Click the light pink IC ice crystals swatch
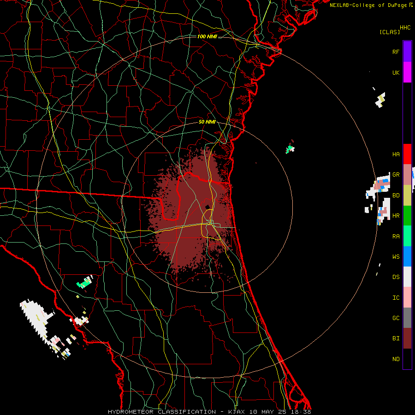Image resolution: width=415 pixels, height=415 pixels. 407,297
